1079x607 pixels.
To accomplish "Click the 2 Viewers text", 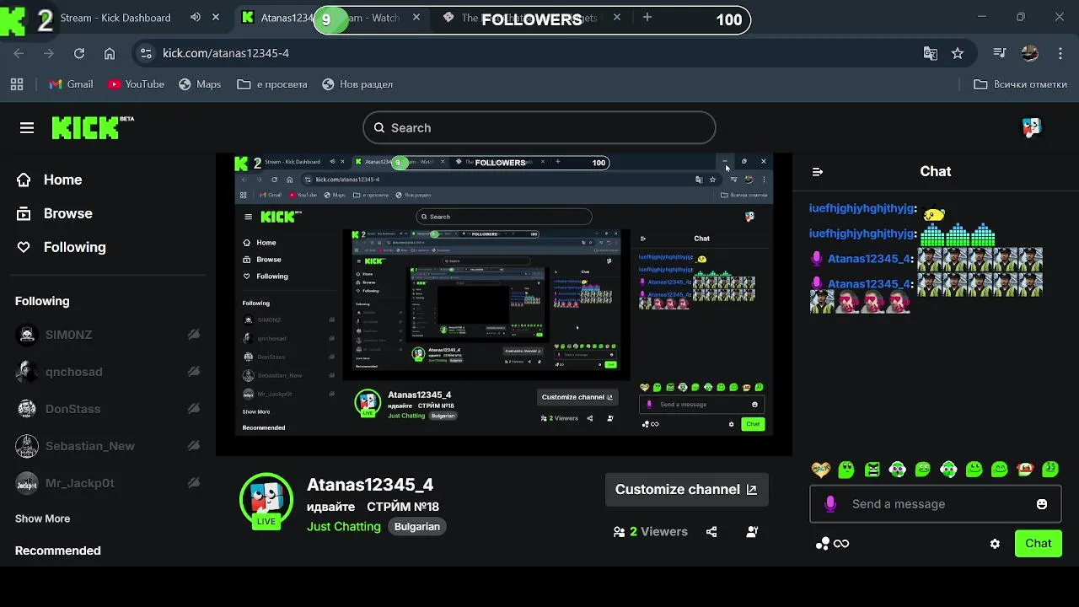I will (x=658, y=532).
